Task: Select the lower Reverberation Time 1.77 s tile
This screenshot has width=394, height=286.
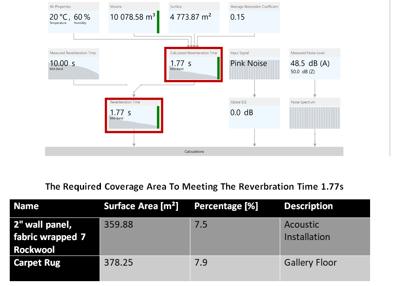Action: click(134, 115)
